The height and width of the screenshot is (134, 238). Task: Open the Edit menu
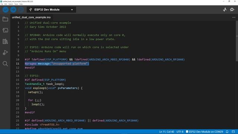[6, 4]
